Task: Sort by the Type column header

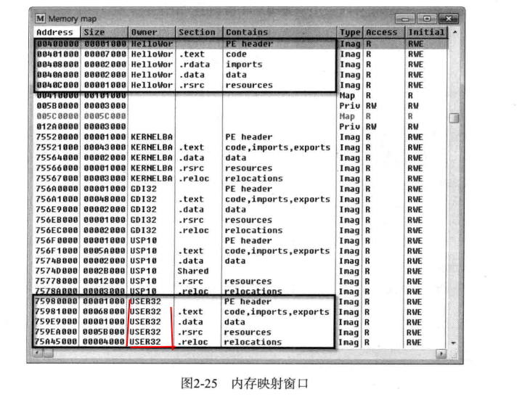Action: coord(350,32)
